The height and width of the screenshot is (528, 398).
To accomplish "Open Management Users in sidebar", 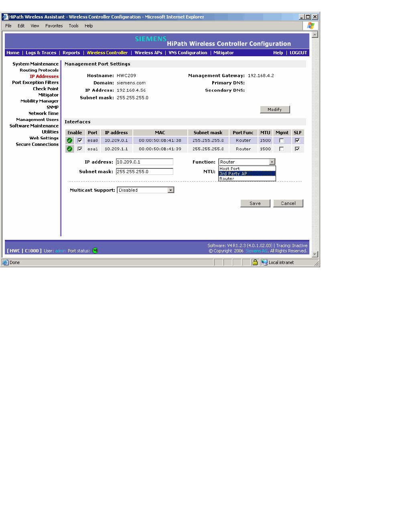I will tap(37, 119).
